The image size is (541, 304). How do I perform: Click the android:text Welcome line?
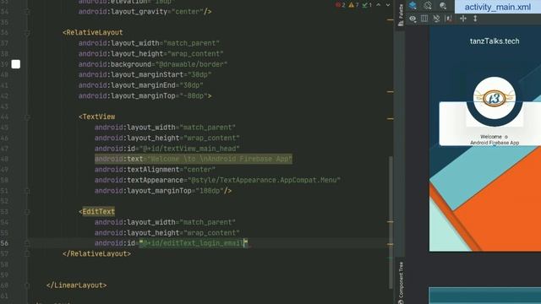tap(194, 159)
